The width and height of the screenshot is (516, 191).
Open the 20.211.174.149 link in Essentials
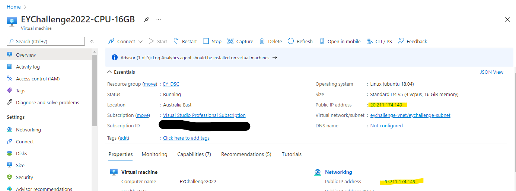pos(386,105)
